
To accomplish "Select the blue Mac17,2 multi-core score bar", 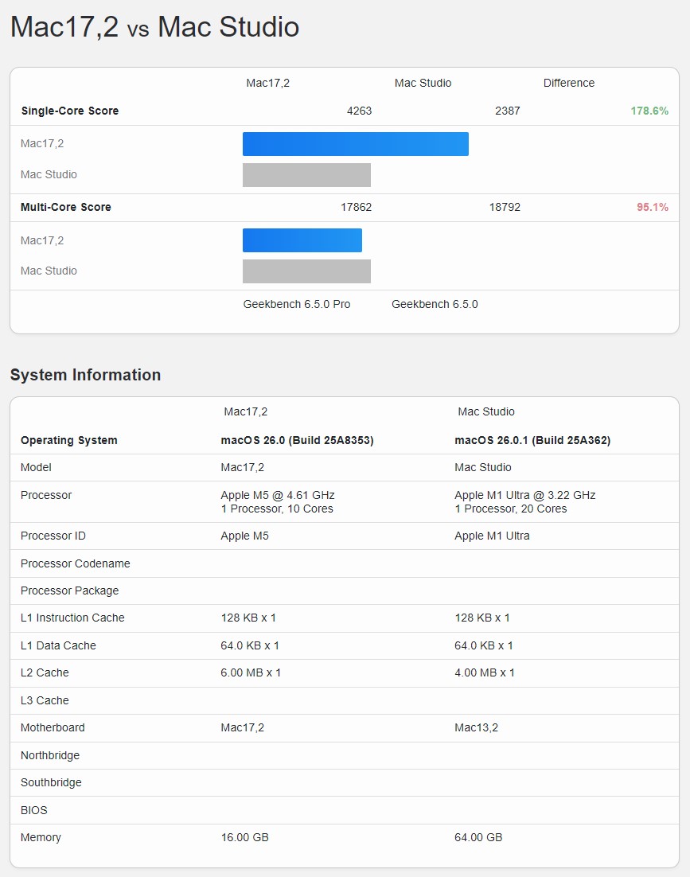I will click(x=302, y=240).
